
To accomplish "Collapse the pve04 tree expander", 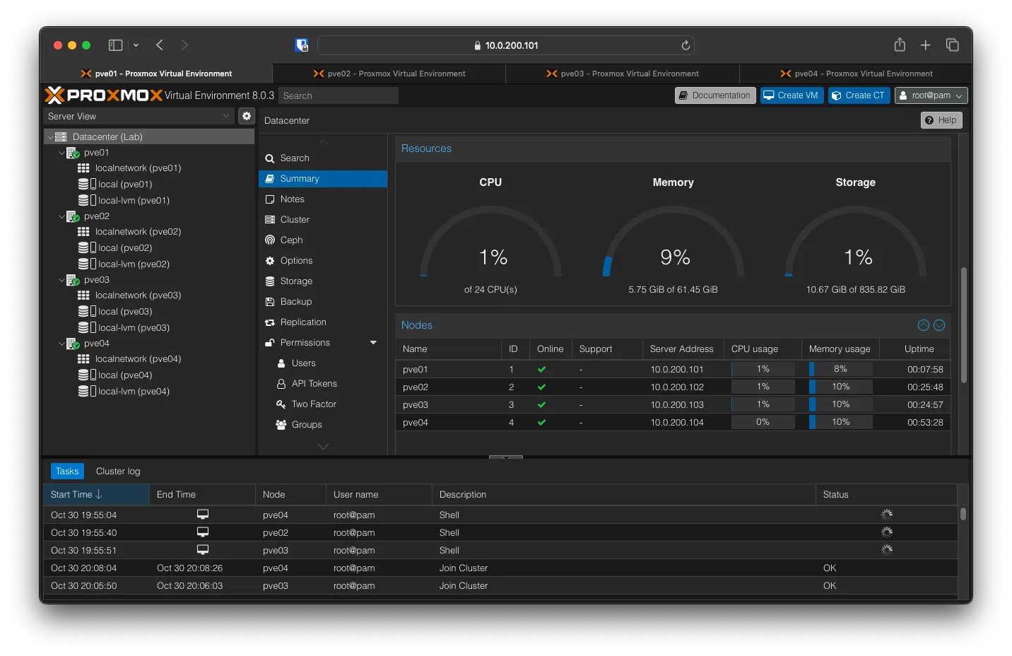I will coord(61,344).
